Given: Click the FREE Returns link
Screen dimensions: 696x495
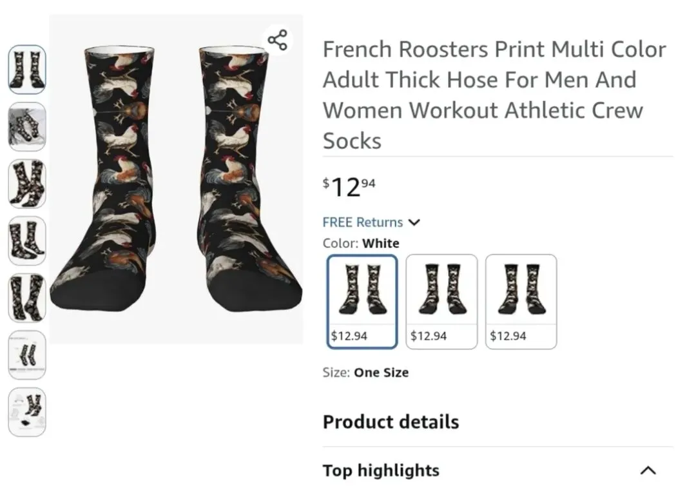Looking at the screenshot, I should click(362, 222).
